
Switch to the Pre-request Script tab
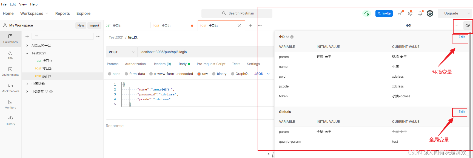pyautogui.click(x=211, y=64)
